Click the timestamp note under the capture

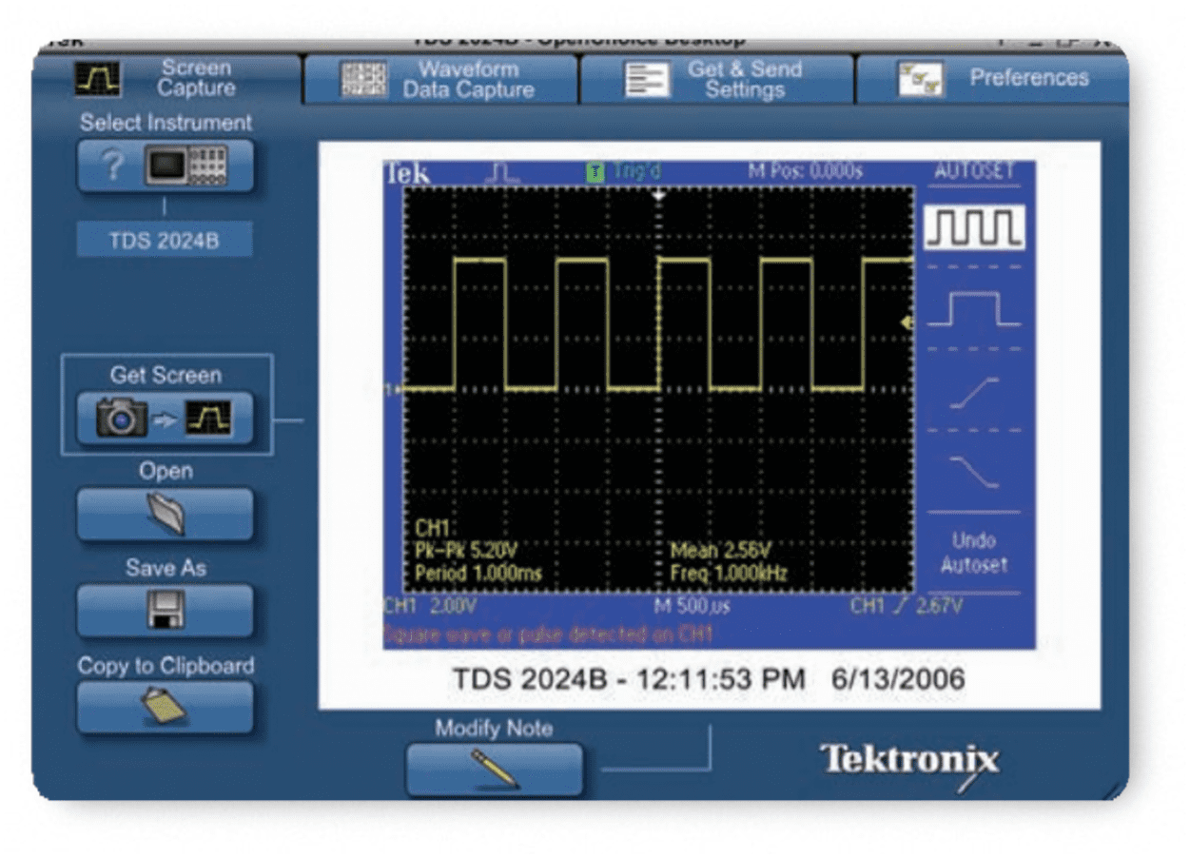(708, 679)
